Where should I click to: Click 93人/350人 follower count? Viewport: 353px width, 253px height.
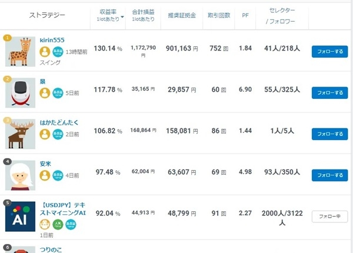click(282, 172)
